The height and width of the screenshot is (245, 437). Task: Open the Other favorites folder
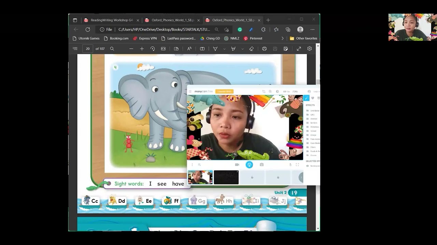click(304, 38)
